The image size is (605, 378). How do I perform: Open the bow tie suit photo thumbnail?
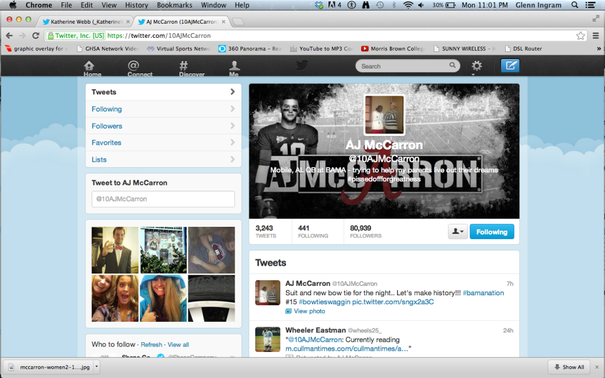pos(115,250)
